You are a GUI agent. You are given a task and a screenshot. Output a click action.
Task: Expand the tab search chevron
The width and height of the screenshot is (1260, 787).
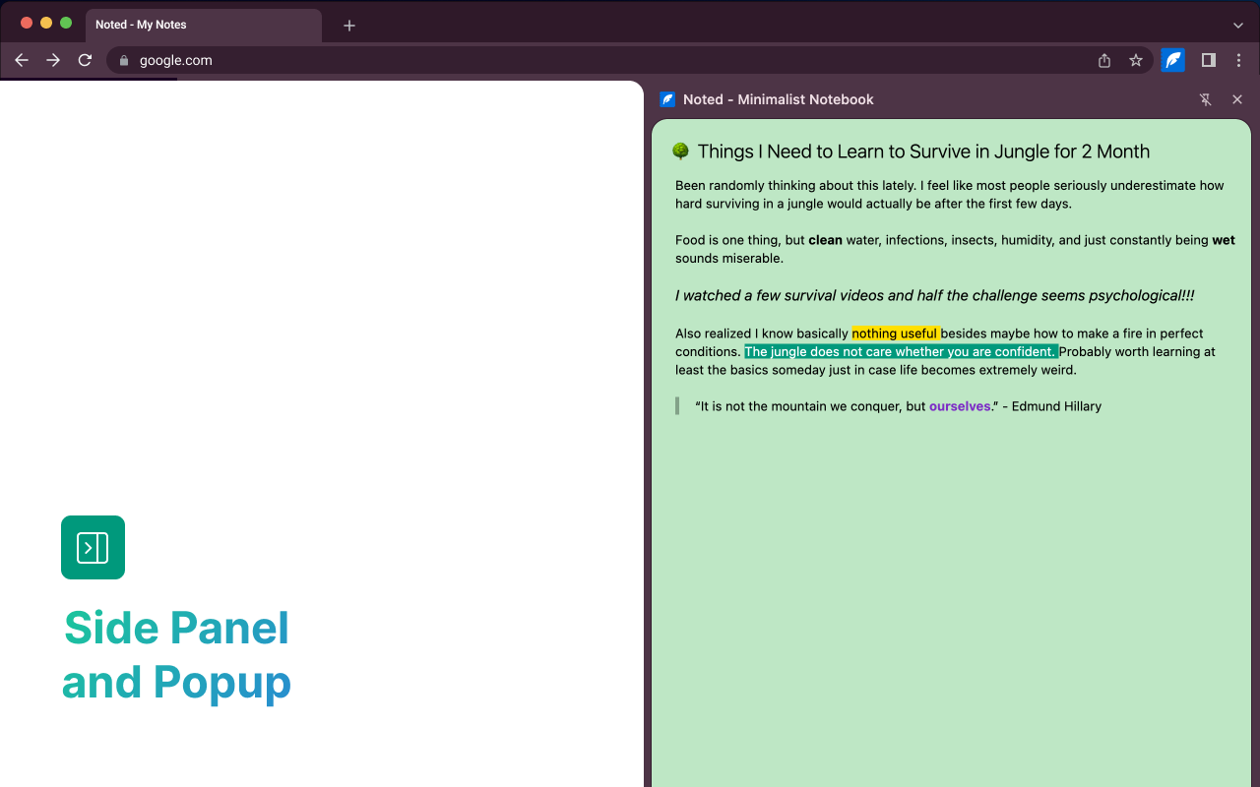[x=1238, y=26]
